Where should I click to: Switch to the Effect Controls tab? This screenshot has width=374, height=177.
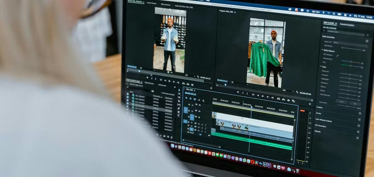pyautogui.click(x=165, y=4)
